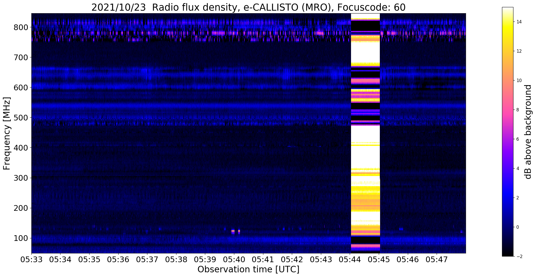The width and height of the screenshot is (536, 277).
Task: Click the 'dB above background' colorbar label
Action: [x=528, y=132]
